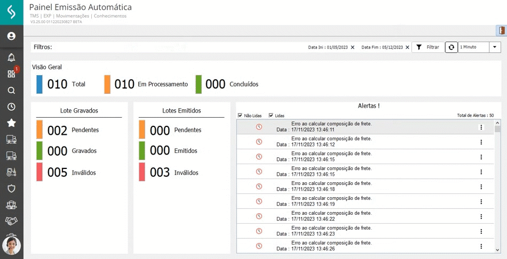The image size is (507, 259).
Task: Toggle the Não Lidas checkbox
Action: [x=240, y=115]
